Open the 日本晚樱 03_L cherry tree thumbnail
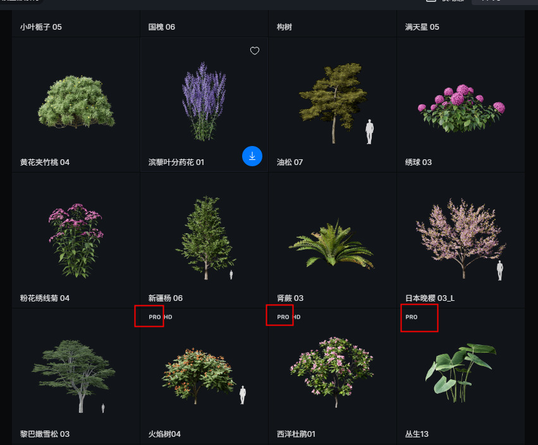The image size is (538, 445). coord(459,238)
